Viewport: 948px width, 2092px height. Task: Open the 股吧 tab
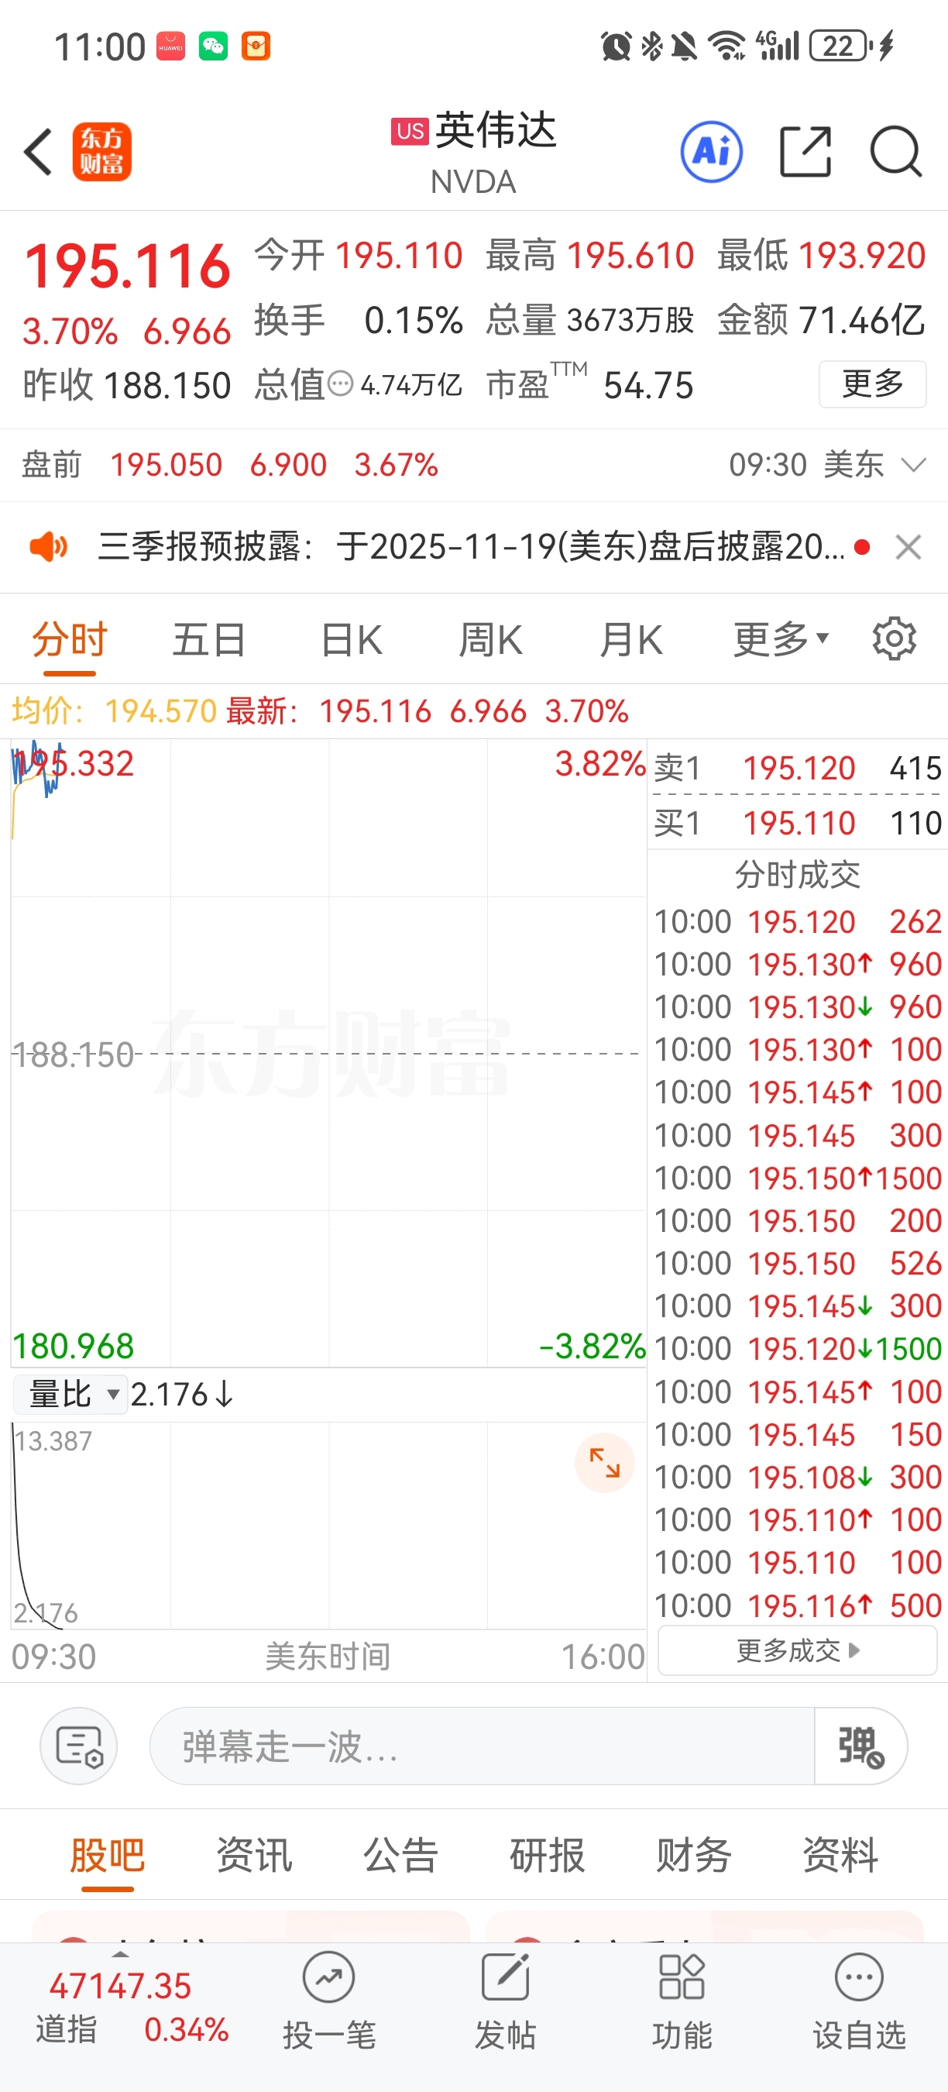tap(107, 1855)
